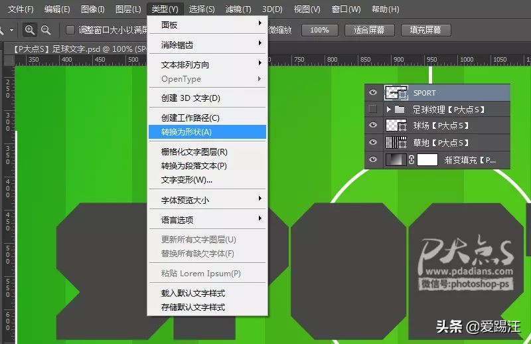The height and width of the screenshot is (344, 531).
Task: Click the ruler origin corner box
Action: (9, 60)
